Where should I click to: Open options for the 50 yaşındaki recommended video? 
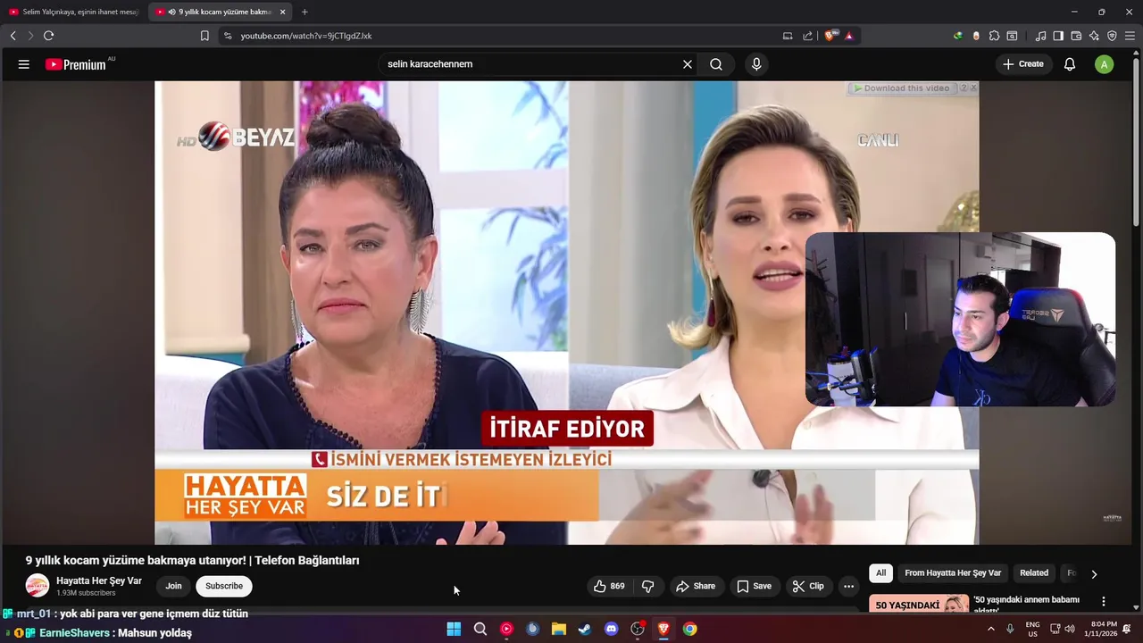(1104, 601)
